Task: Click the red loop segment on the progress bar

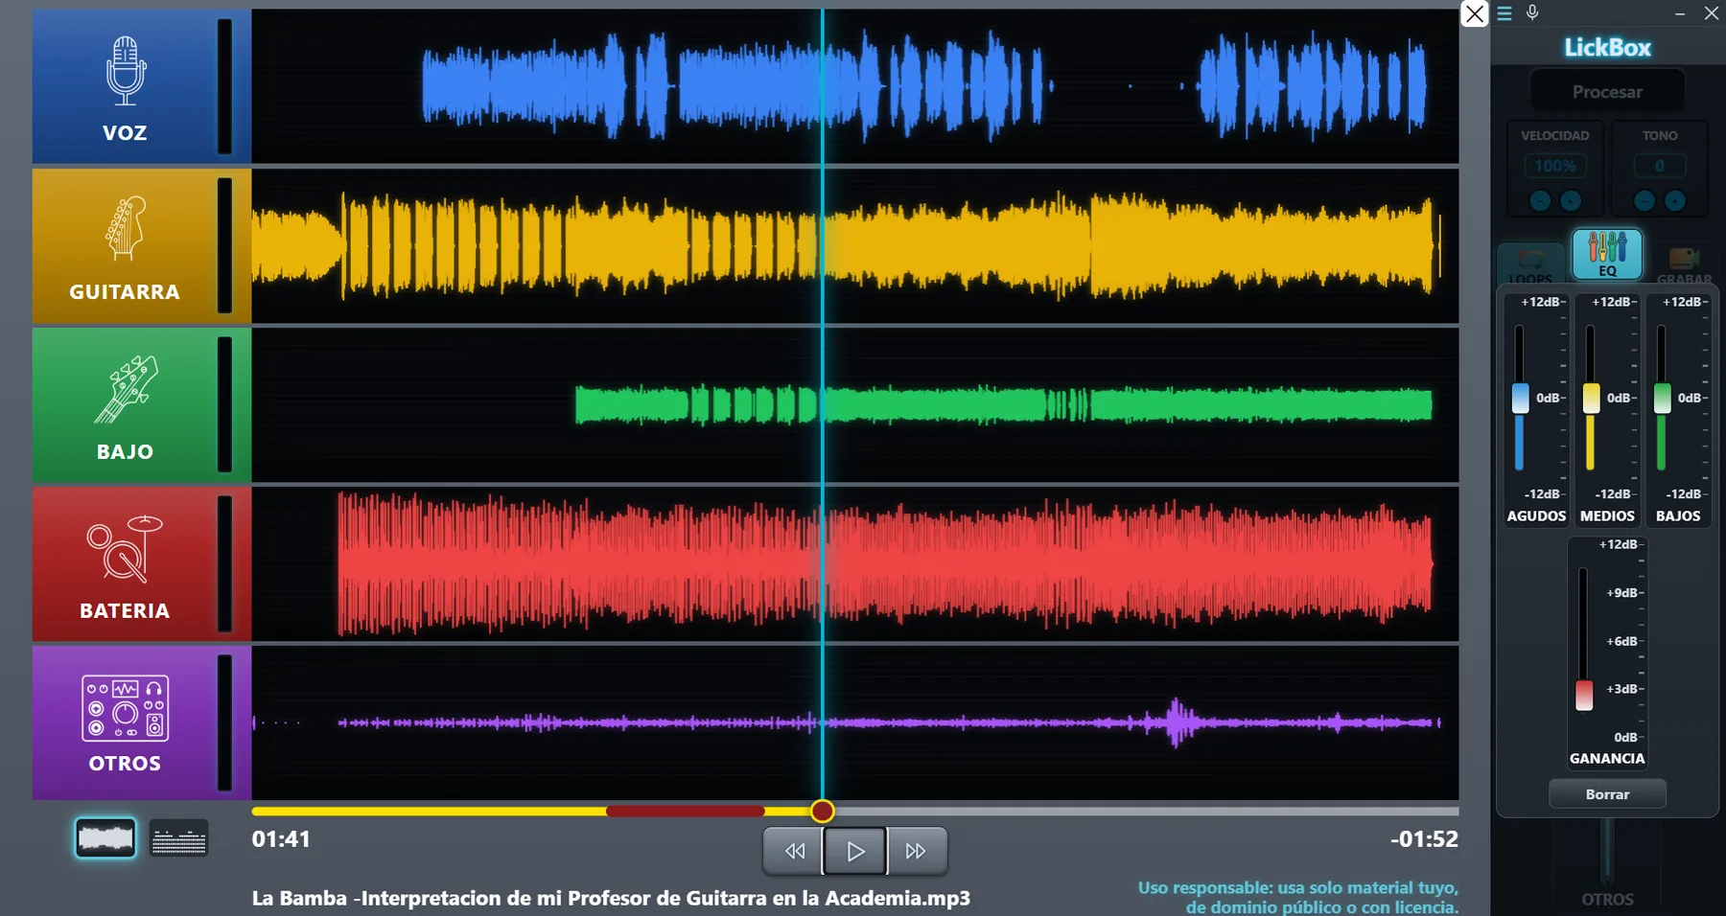Action: 686,812
